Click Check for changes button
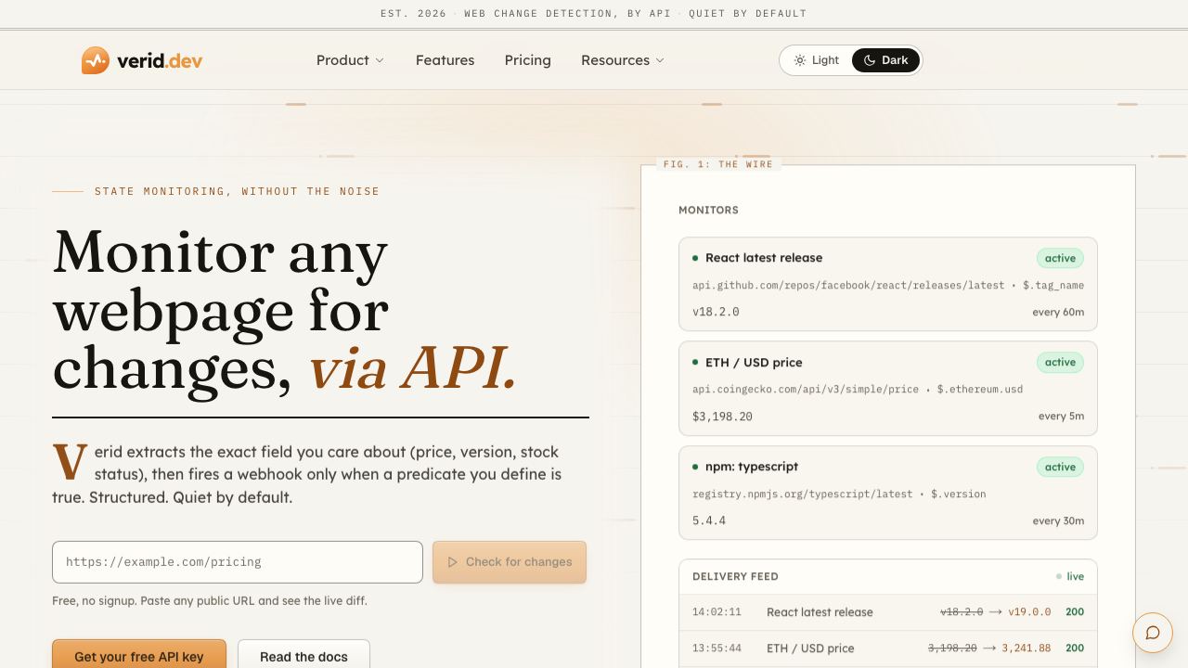 [x=510, y=562]
